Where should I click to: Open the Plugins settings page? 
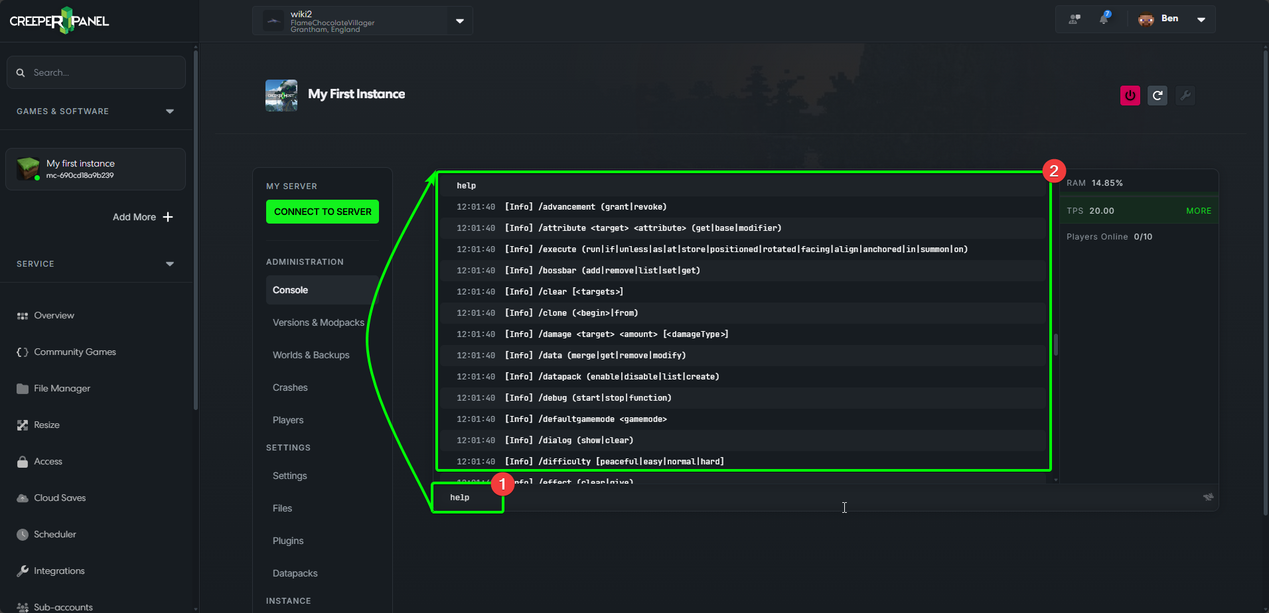pyautogui.click(x=288, y=541)
